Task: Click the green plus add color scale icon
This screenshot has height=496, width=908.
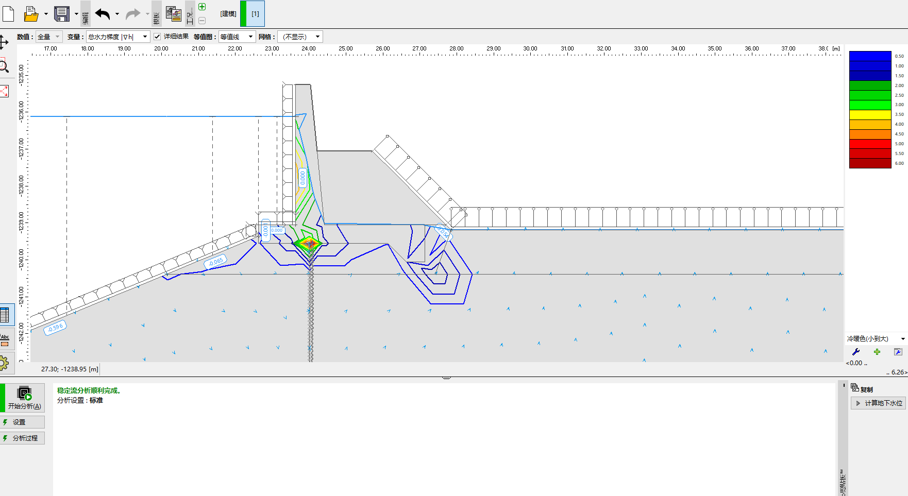Action: coord(877,352)
